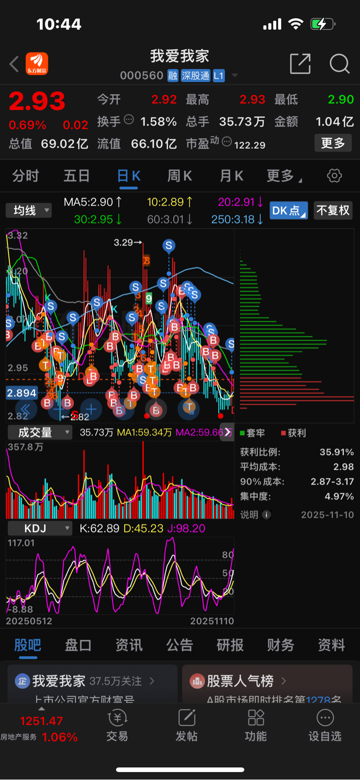Switch to the 五日 tab
Image resolution: width=360 pixels, height=780 pixels.
tap(76, 176)
